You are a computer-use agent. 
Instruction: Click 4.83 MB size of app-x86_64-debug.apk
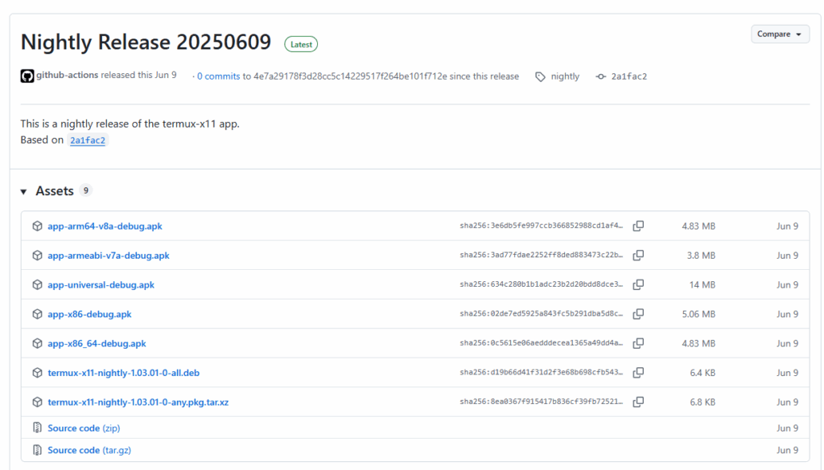698,344
